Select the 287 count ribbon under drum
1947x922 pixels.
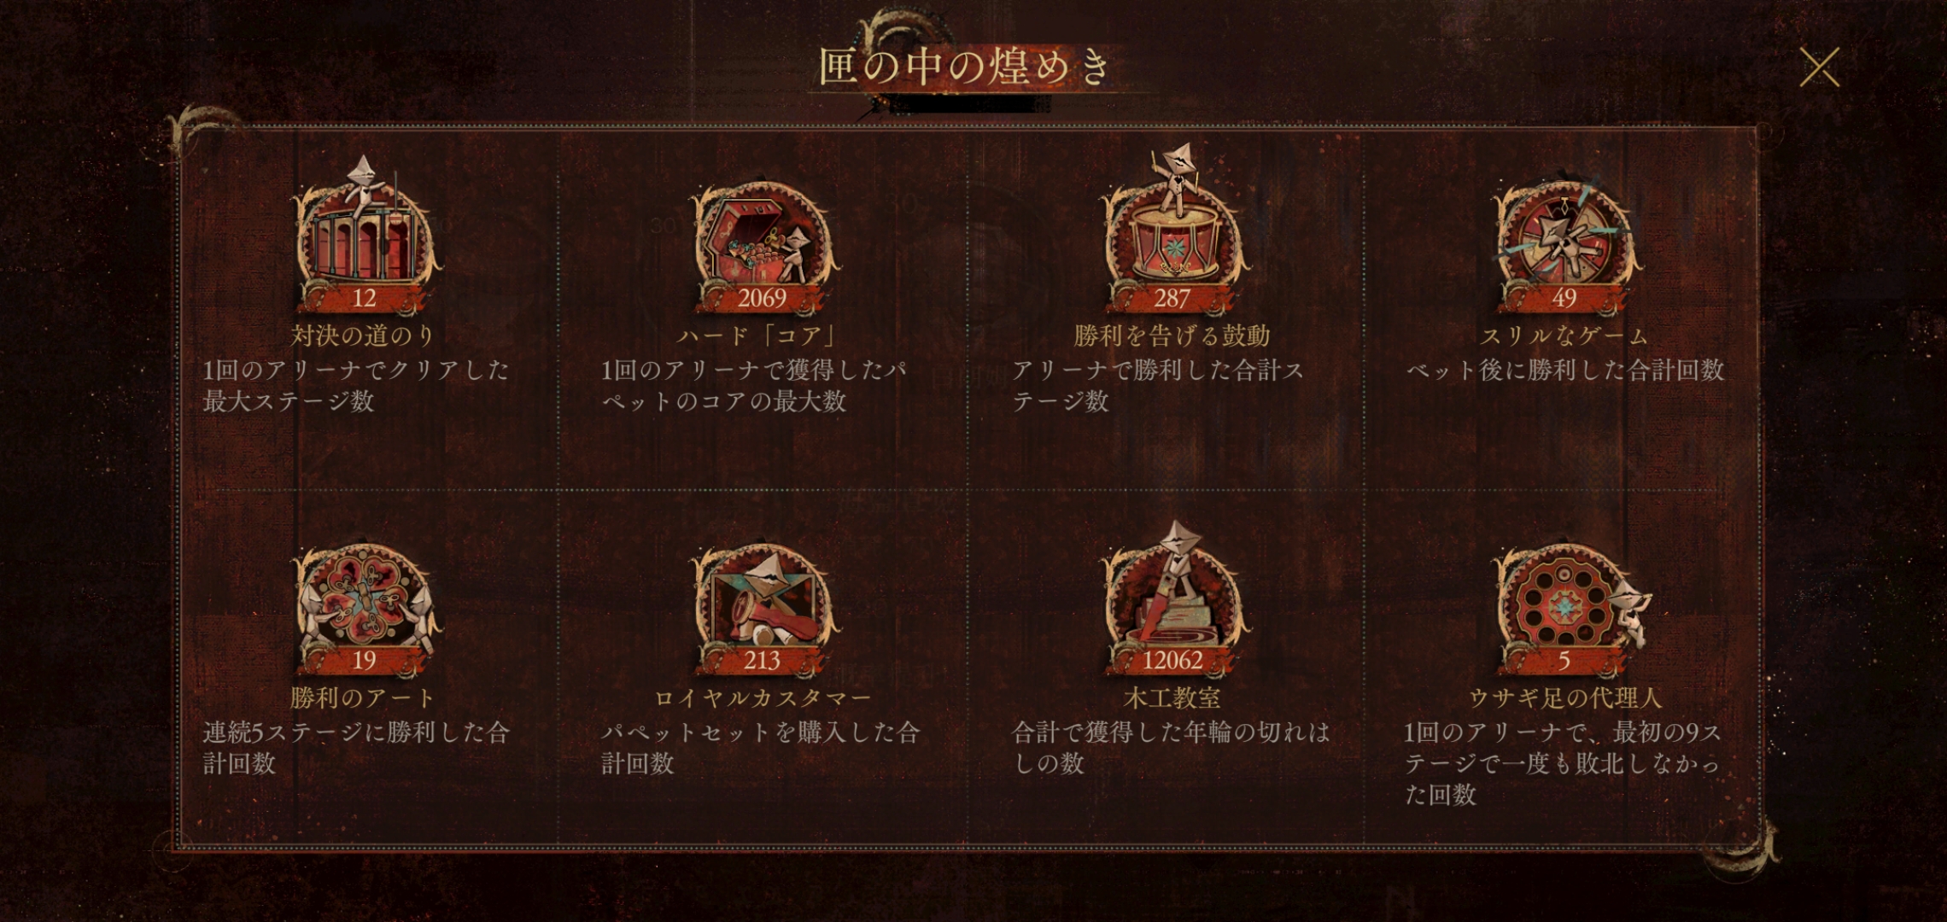pos(1172,298)
